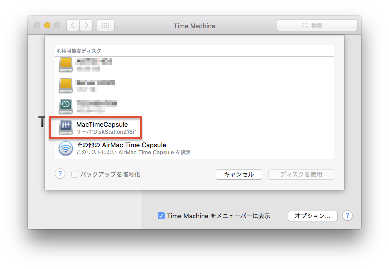Click the ディスクを使用 button
This screenshot has width=389, height=269.
click(301, 175)
